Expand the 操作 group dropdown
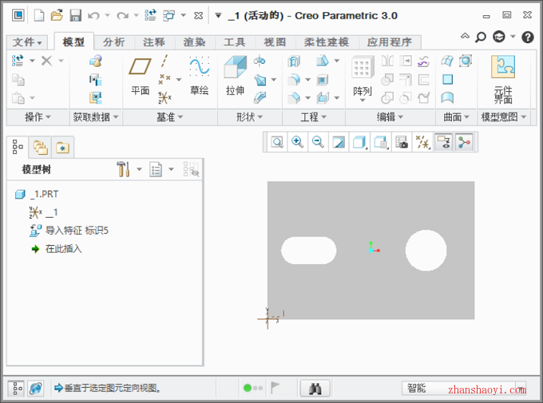This screenshot has height=403, width=543. click(x=38, y=117)
